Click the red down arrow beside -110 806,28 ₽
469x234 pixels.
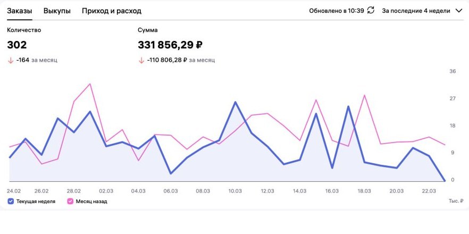click(141, 60)
